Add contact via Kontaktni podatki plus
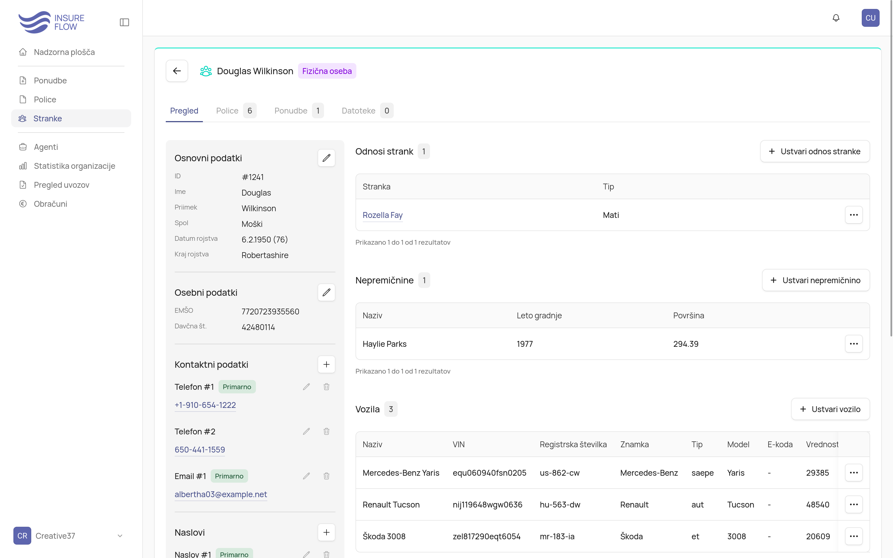The image size is (893, 558). coord(326,365)
